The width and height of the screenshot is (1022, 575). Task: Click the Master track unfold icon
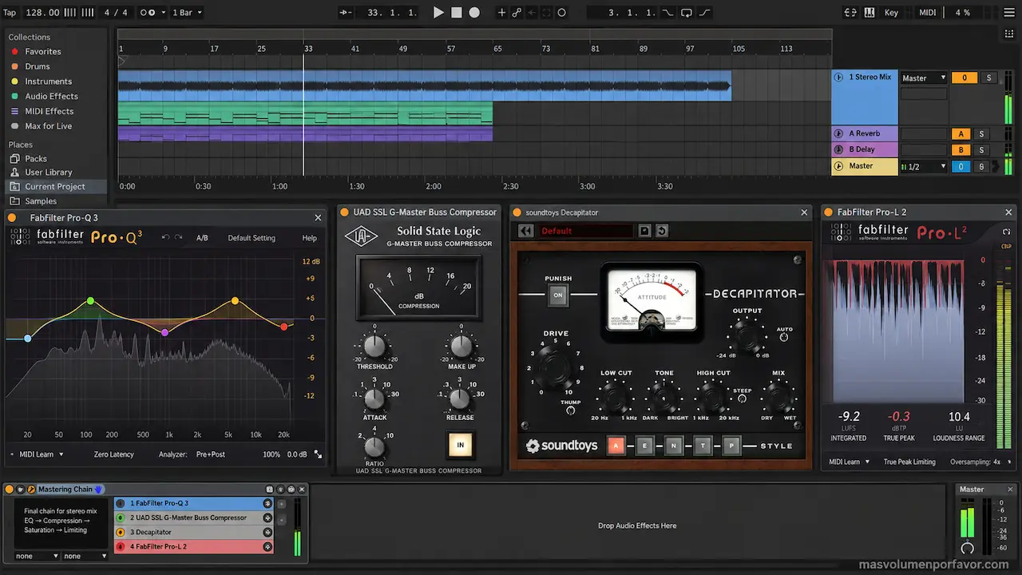838,166
